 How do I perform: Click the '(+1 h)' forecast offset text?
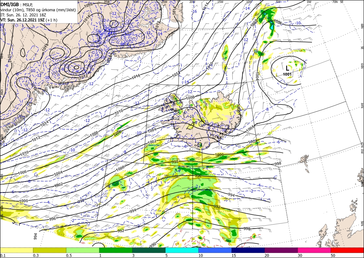52,20
